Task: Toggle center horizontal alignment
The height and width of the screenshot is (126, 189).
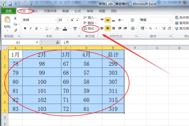Action: tap(108, 28)
